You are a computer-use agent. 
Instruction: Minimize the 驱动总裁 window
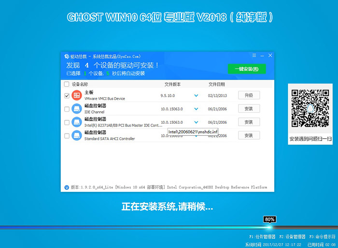(x=262, y=56)
